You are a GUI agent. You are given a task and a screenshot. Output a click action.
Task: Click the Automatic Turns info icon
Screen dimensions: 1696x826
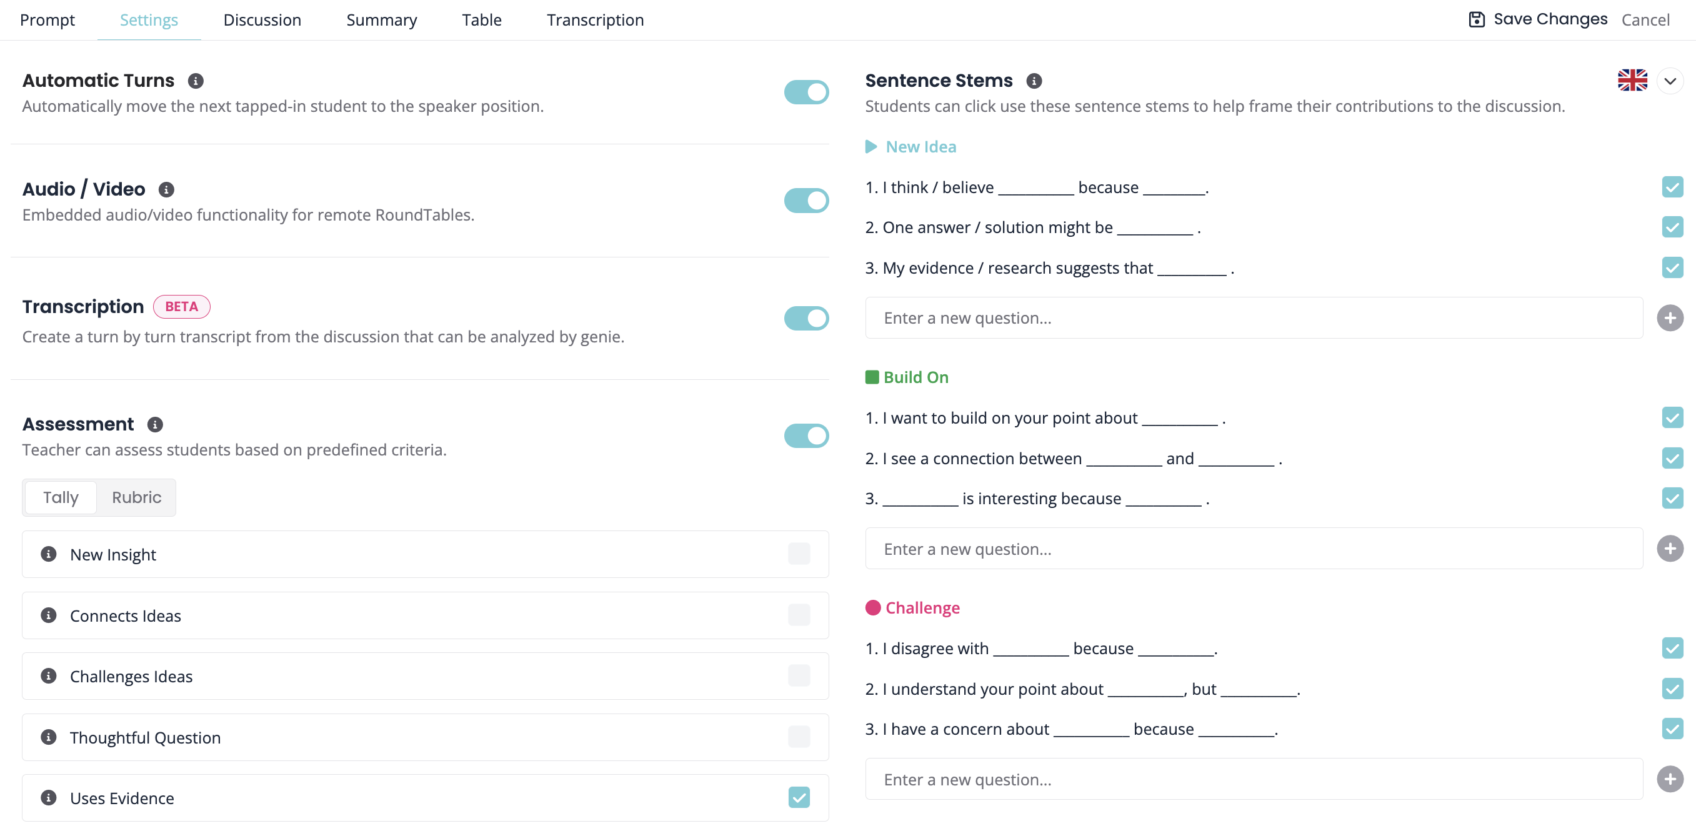coord(196,81)
